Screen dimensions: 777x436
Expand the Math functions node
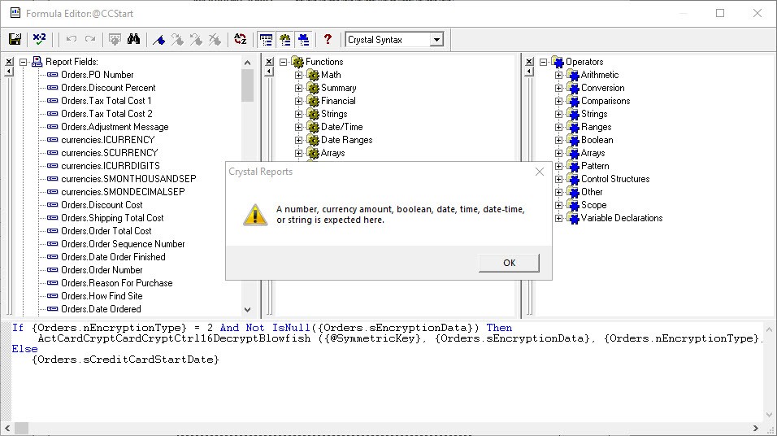coord(298,75)
